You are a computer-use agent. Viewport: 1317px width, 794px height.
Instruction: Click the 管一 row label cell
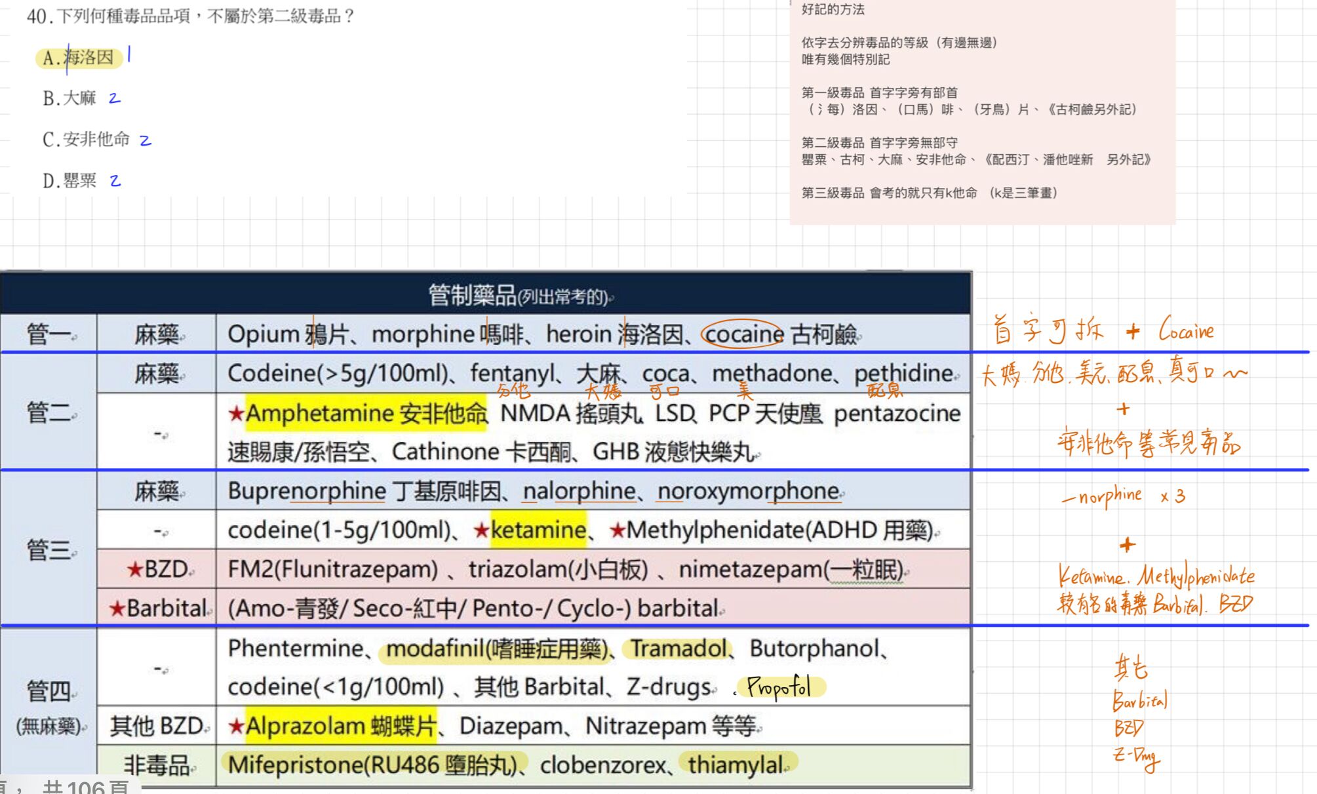tap(49, 334)
